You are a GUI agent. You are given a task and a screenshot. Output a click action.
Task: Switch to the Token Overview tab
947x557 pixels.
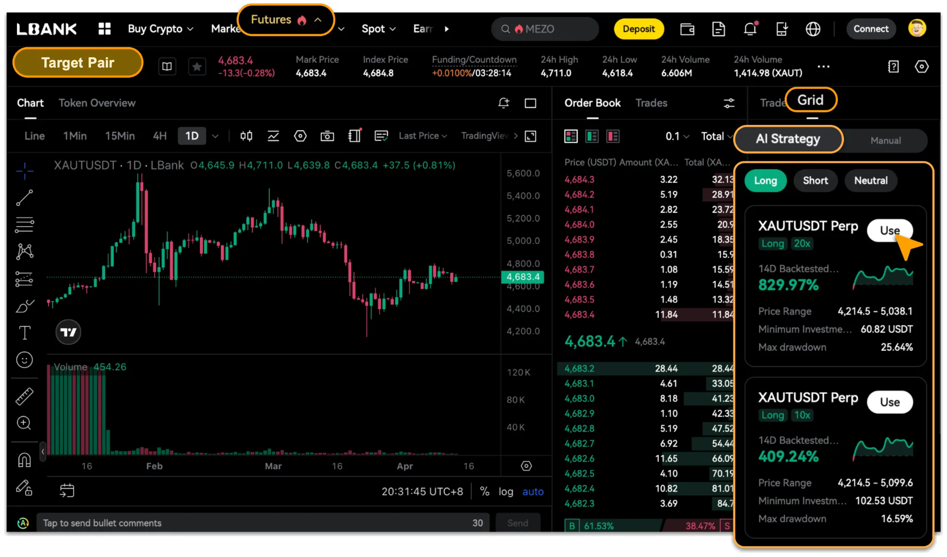tap(97, 103)
